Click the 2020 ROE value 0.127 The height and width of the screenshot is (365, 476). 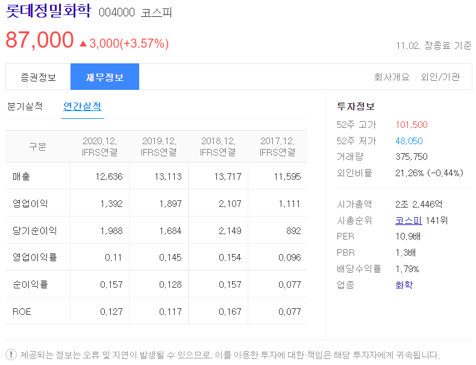click(111, 312)
